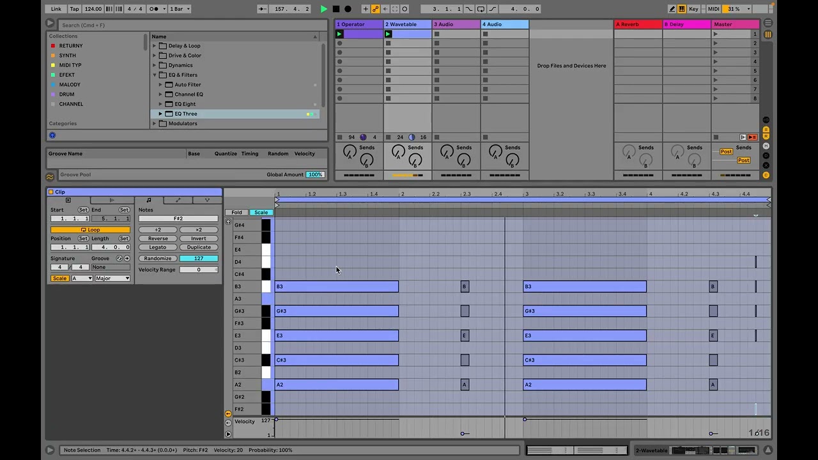Toggle the top Post button on Master sends

727,151
